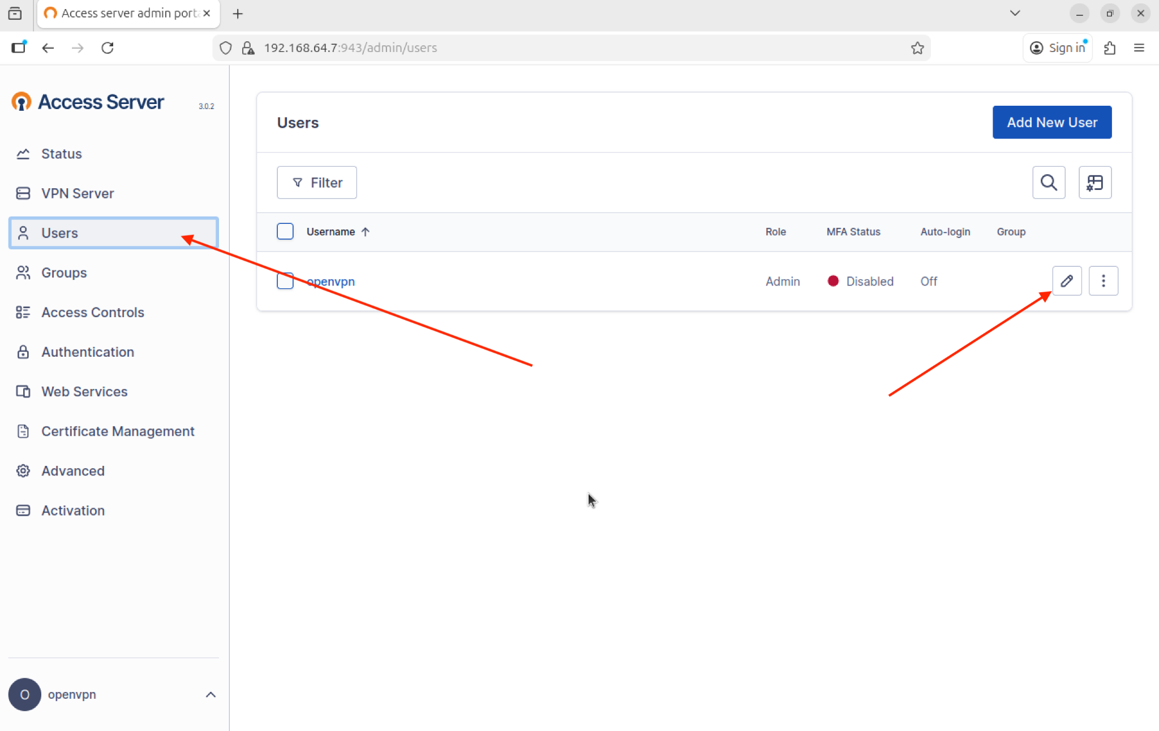Open the Firefox hamburger menu
1159x731 pixels.
pos(1139,48)
